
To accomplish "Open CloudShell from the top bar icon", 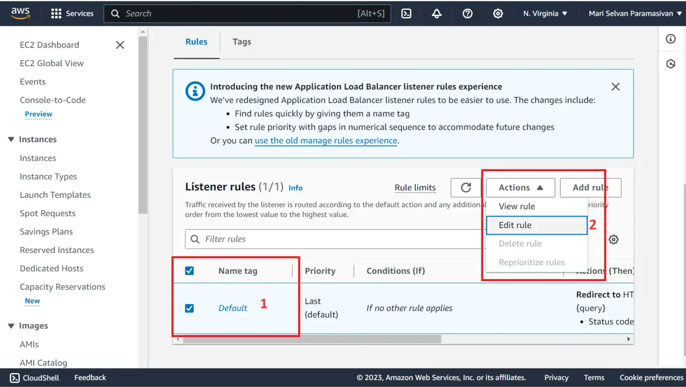I will (407, 13).
